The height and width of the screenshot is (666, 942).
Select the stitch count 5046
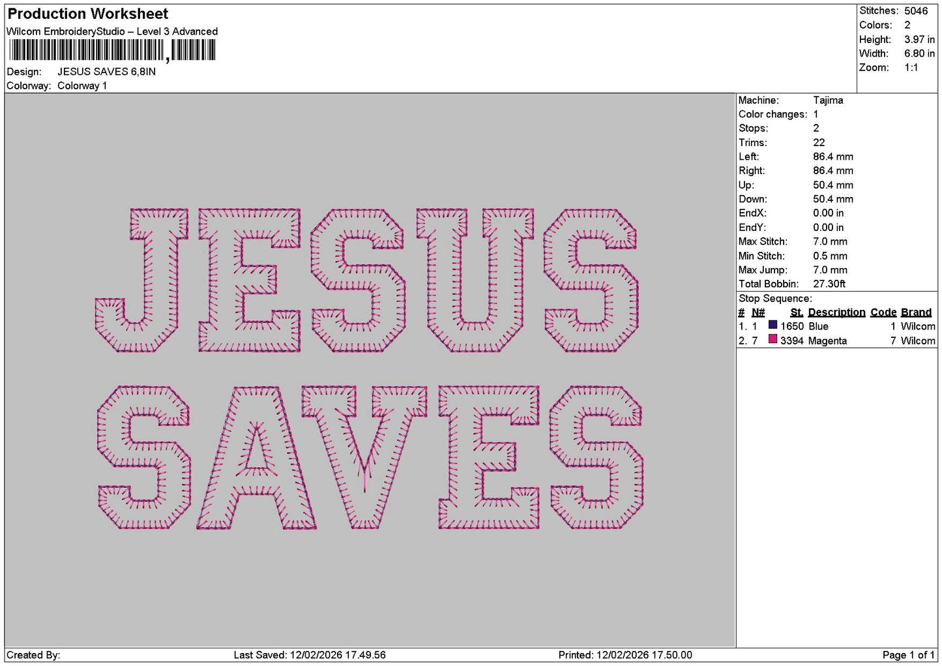click(915, 10)
